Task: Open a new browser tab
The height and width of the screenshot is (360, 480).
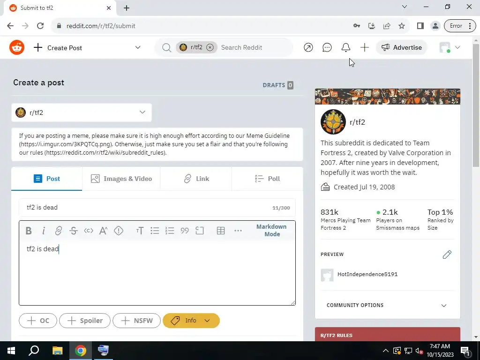Action: pos(127,8)
